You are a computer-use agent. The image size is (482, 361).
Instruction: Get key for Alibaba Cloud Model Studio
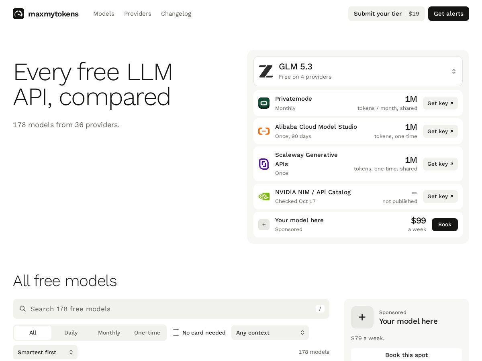(440, 131)
